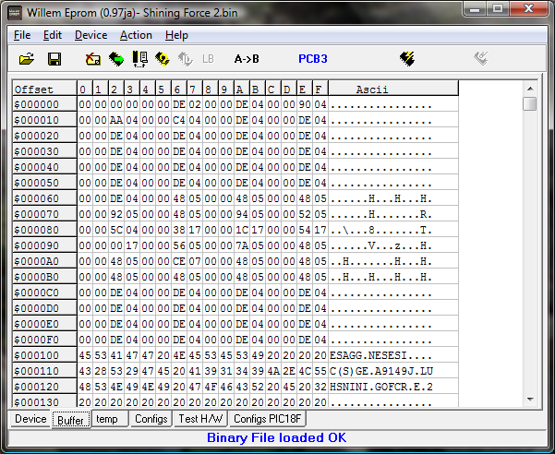Click the verify chip compare icon
This screenshot has width=555, height=454.
[x=139, y=59]
